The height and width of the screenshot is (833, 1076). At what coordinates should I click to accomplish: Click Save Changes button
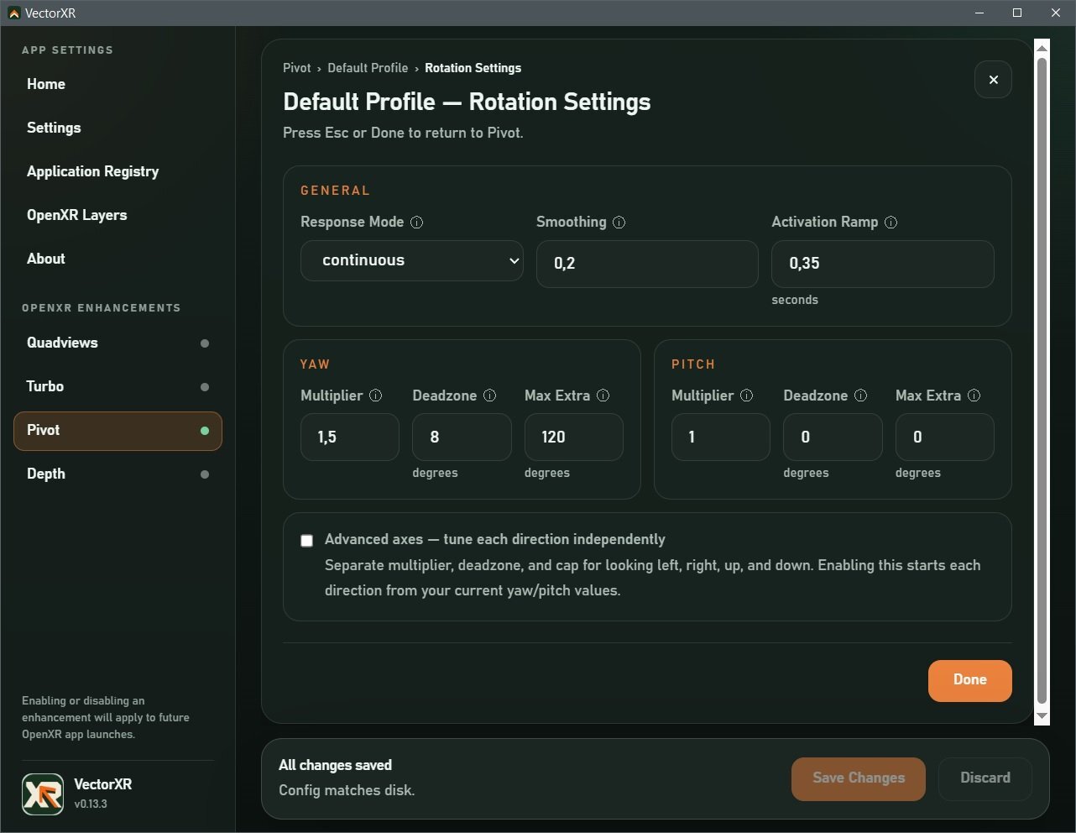859,778
